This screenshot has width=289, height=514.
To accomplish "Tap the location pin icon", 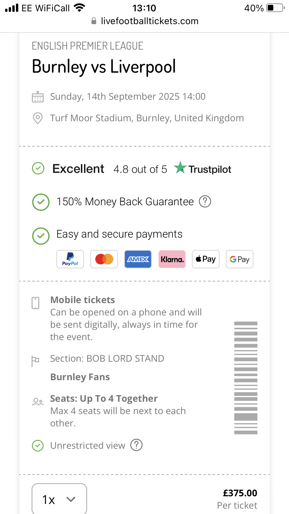I will point(38,118).
